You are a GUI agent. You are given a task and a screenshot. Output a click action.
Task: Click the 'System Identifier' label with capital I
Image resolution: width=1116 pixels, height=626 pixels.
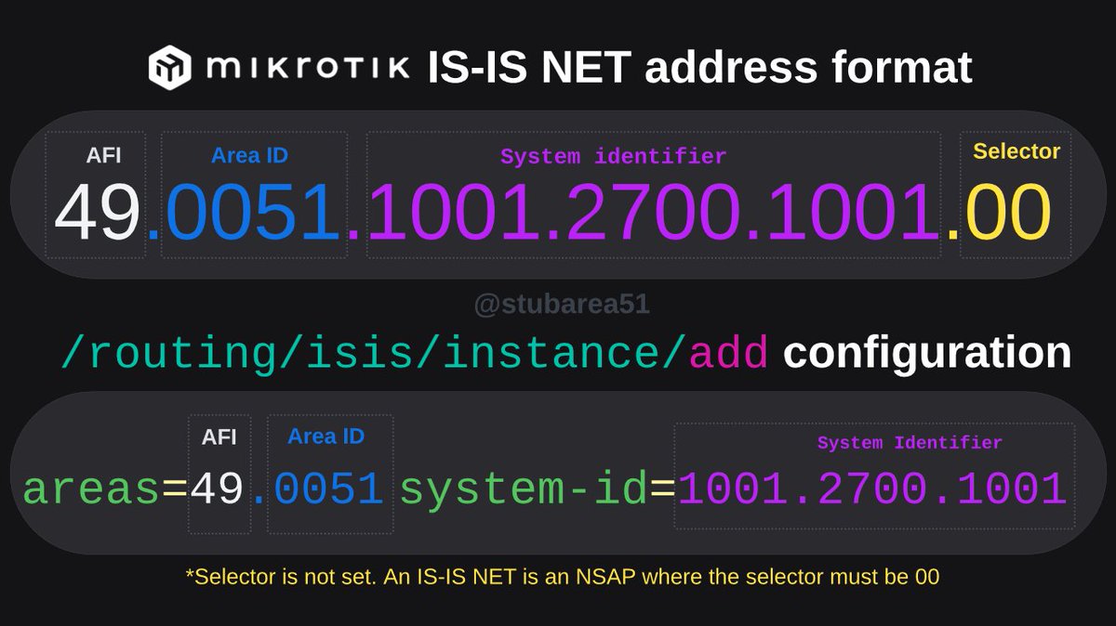point(910,443)
